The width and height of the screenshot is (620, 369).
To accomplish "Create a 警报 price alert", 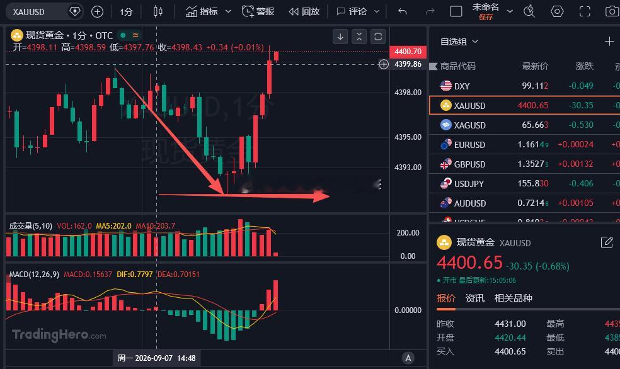I will [258, 12].
